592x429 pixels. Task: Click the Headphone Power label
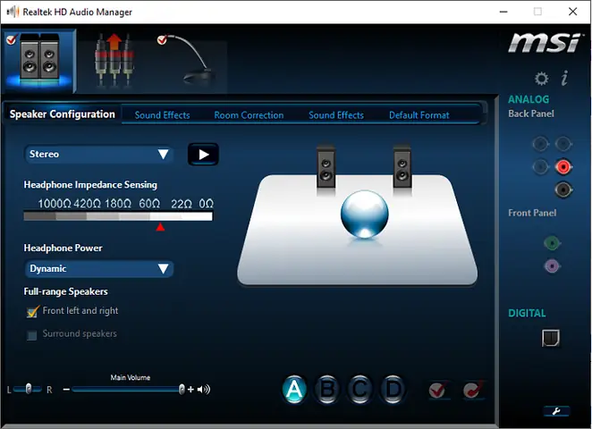(x=63, y=248)
